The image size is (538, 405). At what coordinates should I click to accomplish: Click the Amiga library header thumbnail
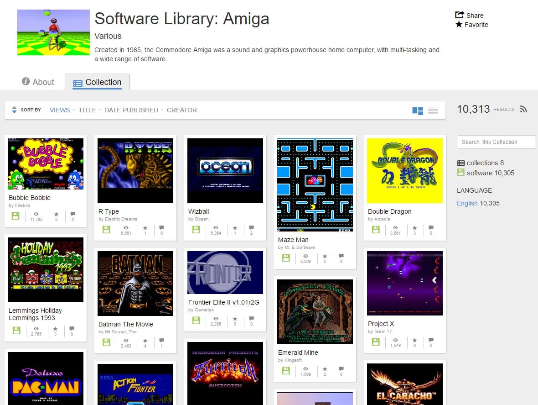coord(53,32)
